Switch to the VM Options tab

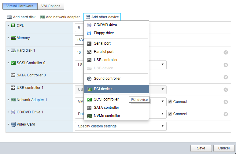(51, 6)
